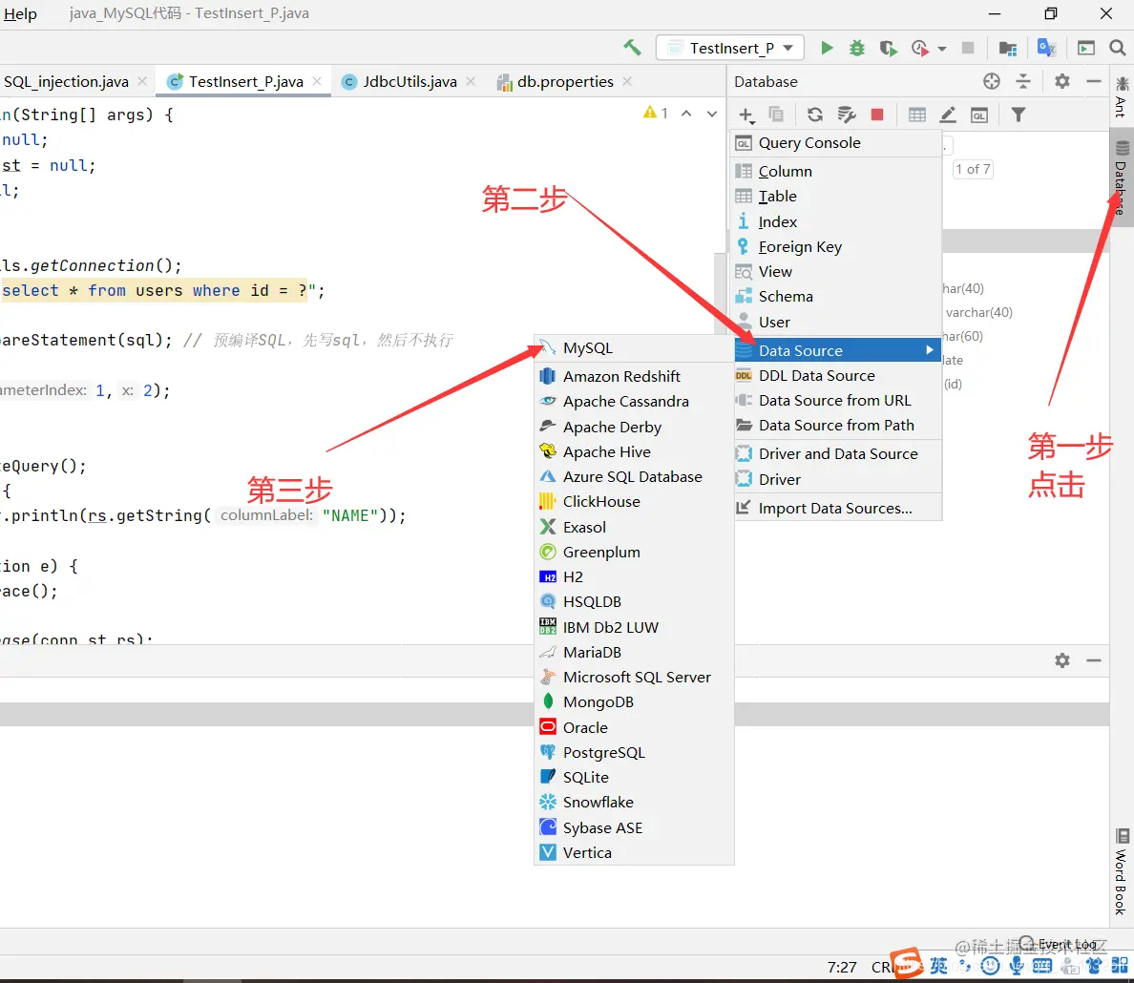
Task: Choose MySQL from data source list
Action: pyautogui.click(x=634, y=348)
